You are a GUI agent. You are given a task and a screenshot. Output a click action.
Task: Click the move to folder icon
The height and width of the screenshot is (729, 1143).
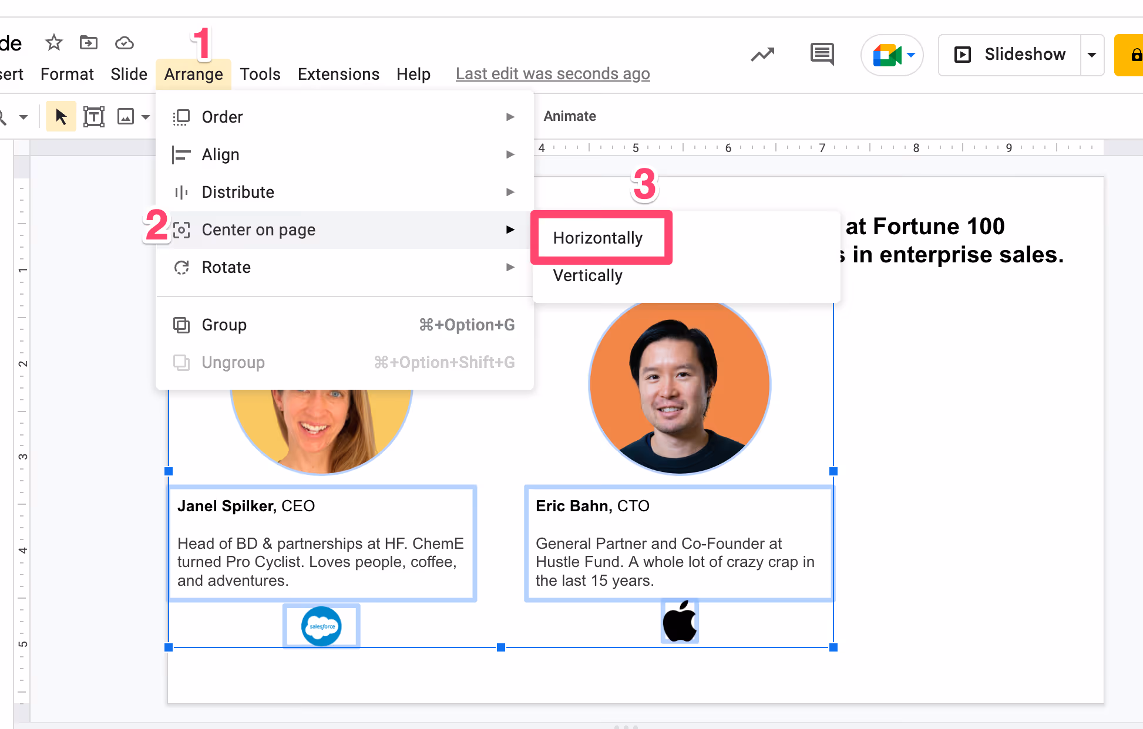click(x=89, y=42)
